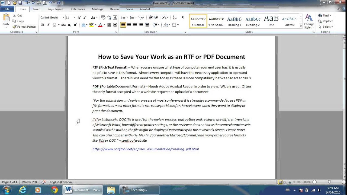Switch to Print Layout view
This screenshot has height=195, width=347.
tap(280, 182)
